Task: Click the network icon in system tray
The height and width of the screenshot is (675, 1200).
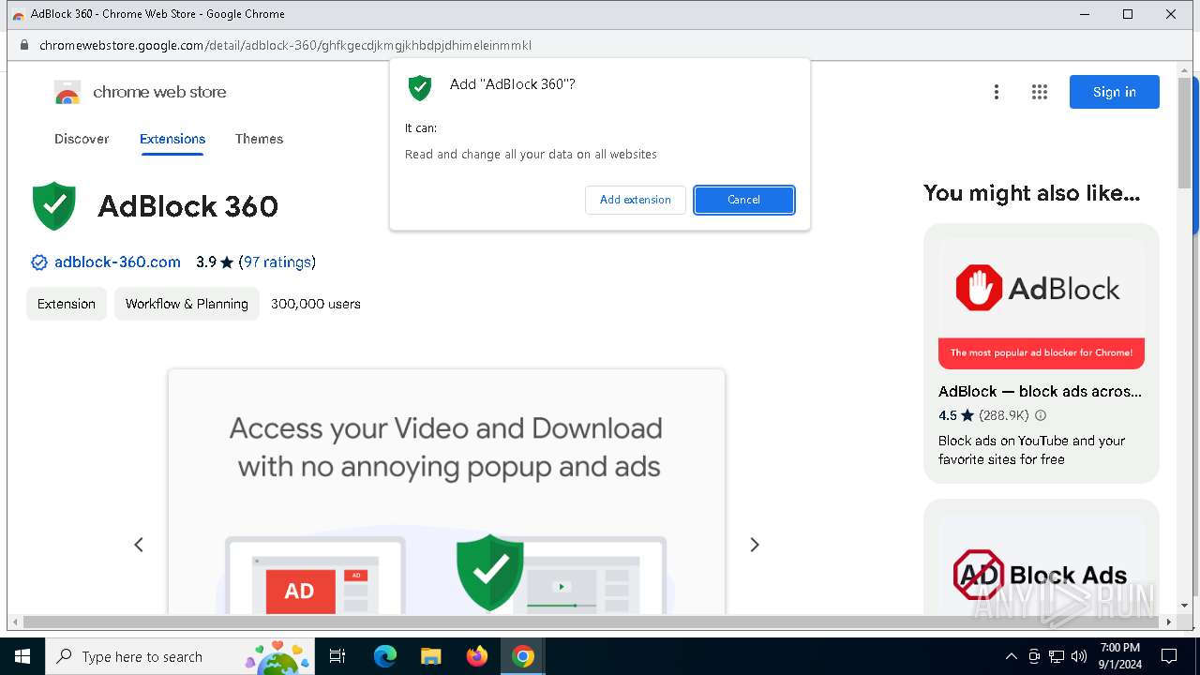Action: (x=1057, y=656)
